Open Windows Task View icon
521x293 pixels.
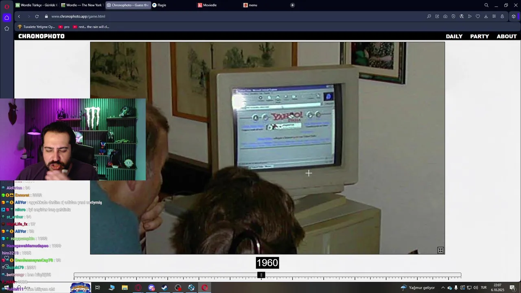98,288
